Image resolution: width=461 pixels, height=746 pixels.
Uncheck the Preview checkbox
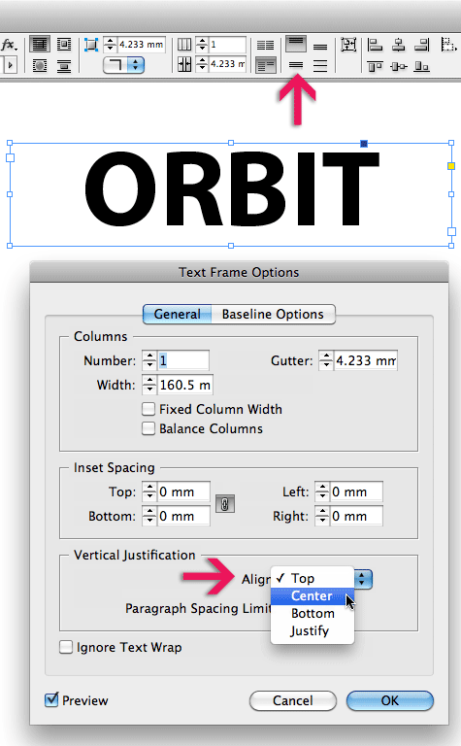pos(51,699)
